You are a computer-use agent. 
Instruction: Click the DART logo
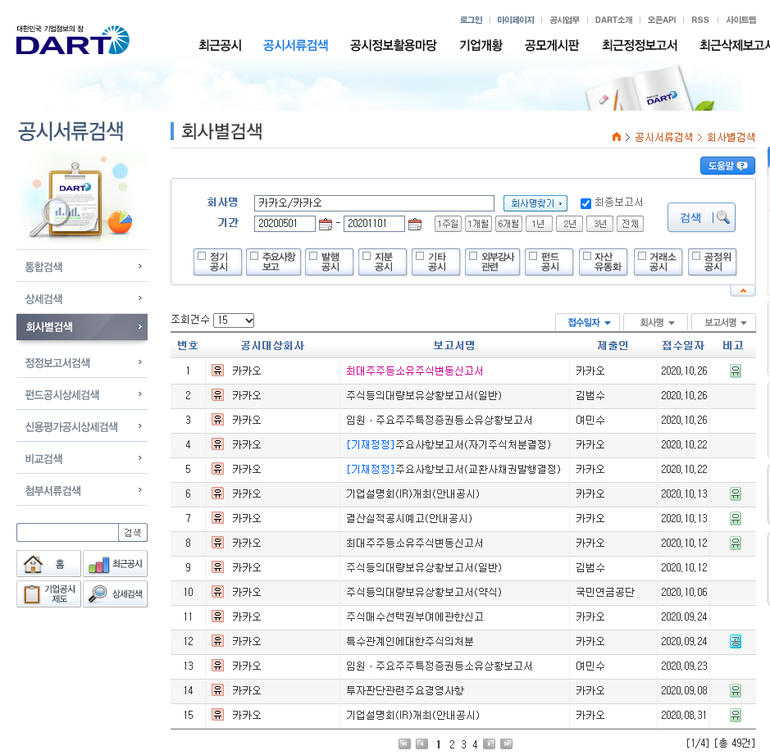(x=73, y=40)
